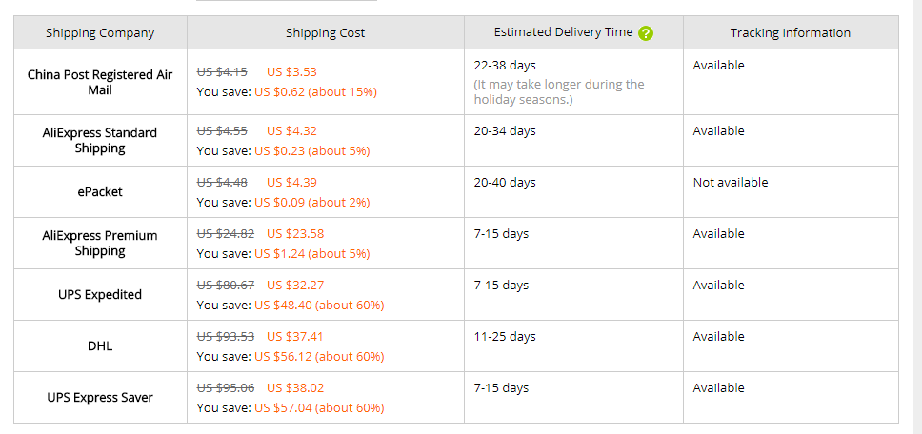The width and height of the screenshot is (922, 434).
Task: Choose the ePacket shipping company
Action: (x=100, y=191)
